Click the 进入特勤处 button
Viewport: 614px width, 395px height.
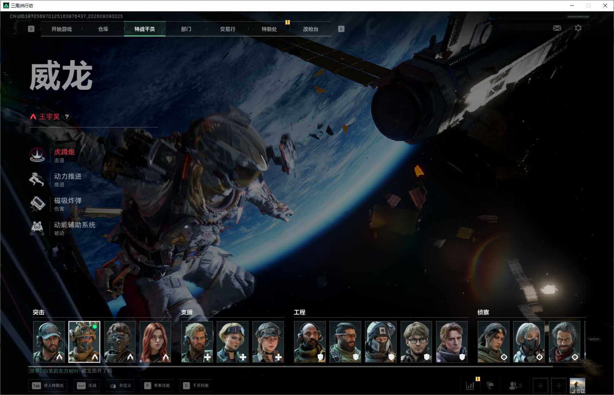click(48, 386)
